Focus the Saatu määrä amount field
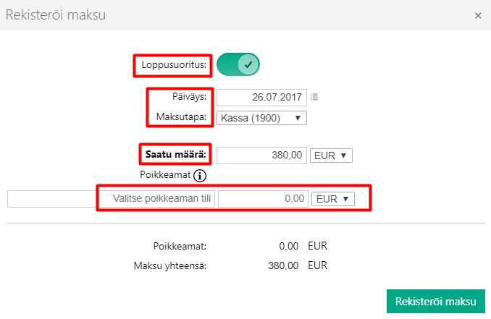The image size is (491, 319). click(x=261, y=156)
